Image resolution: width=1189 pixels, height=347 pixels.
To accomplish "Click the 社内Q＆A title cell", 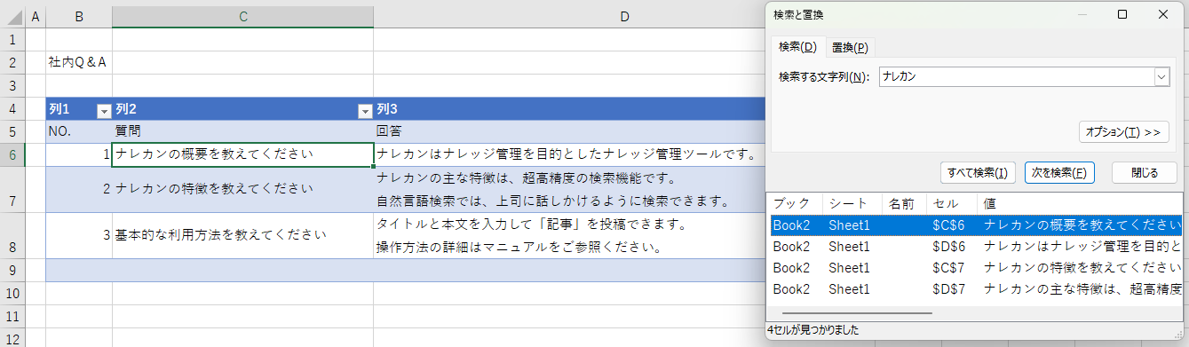I will click(x=79, y=62).
